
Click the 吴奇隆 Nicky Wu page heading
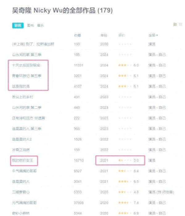[x=62, y=11]
